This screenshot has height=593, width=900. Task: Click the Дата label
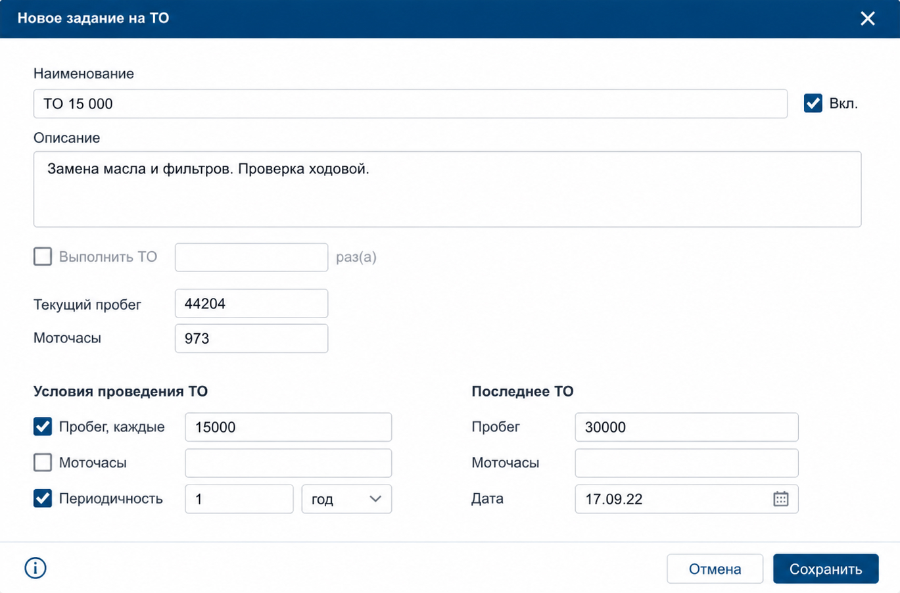pos(487,498)
